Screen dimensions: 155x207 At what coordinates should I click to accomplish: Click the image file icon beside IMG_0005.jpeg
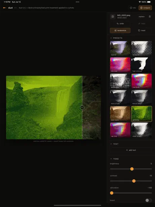113,17
